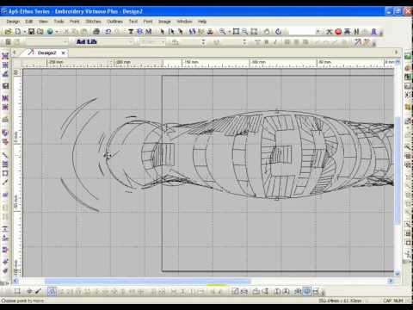Open the Stitches menu
The height and width of the screenshot is (310, 413).
(x=93, y=22)
